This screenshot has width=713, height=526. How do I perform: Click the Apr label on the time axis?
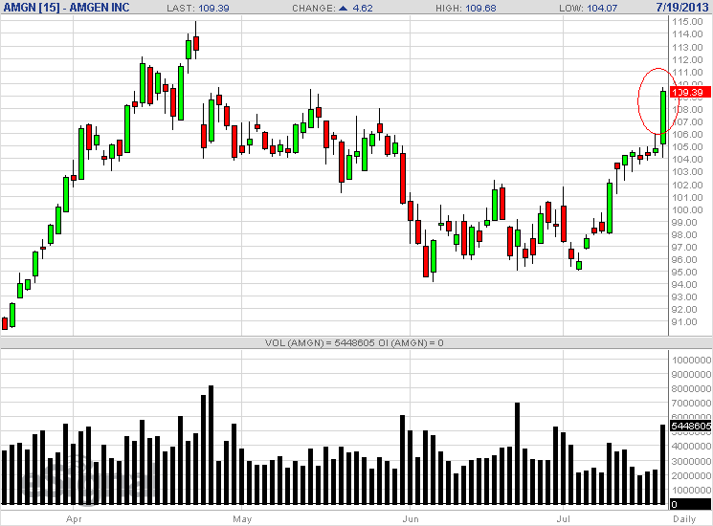[74, 519]
